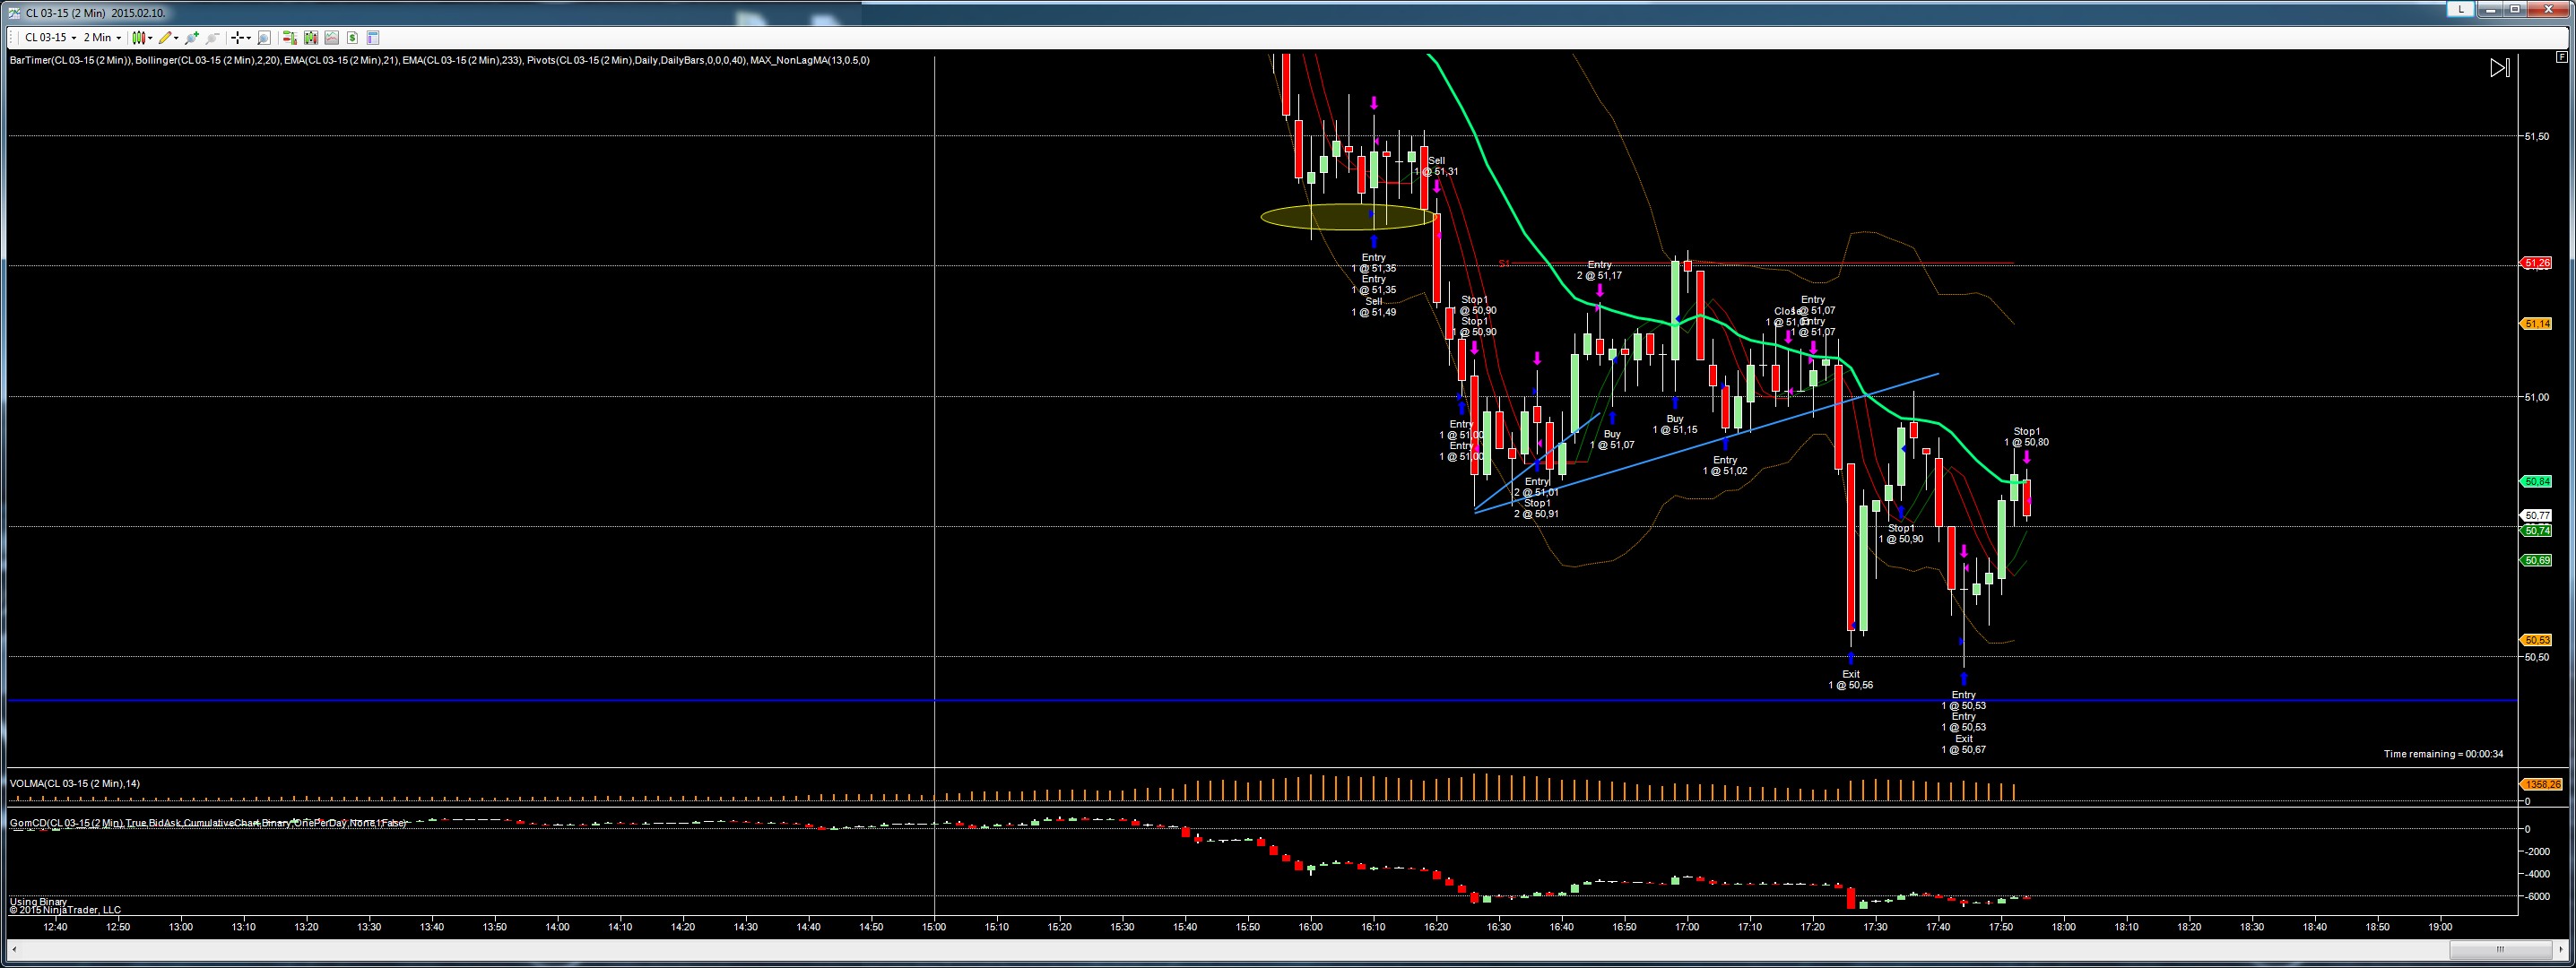This screenshot has height=968, width=2576.
Task: Click the orange 50,53 price marker
Action: (x=2536, y=640)
